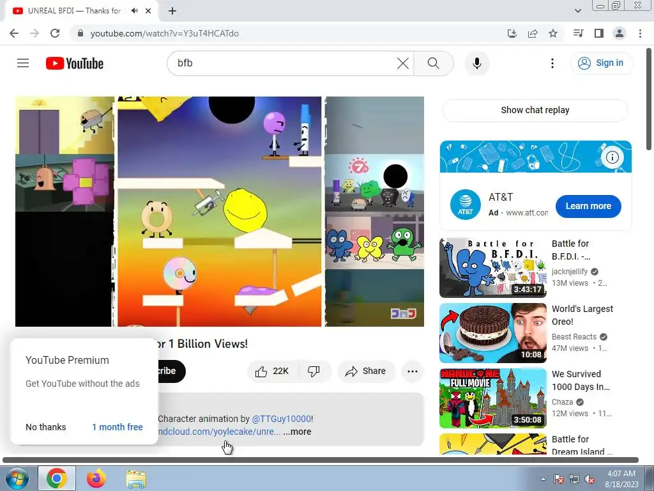Open a new browser tab
This screenshot has width=654, height=491.
pos(172,11)
